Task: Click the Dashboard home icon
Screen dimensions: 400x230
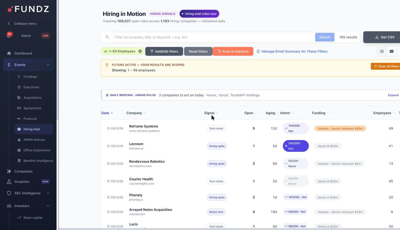Action: [x=9, y=53]
